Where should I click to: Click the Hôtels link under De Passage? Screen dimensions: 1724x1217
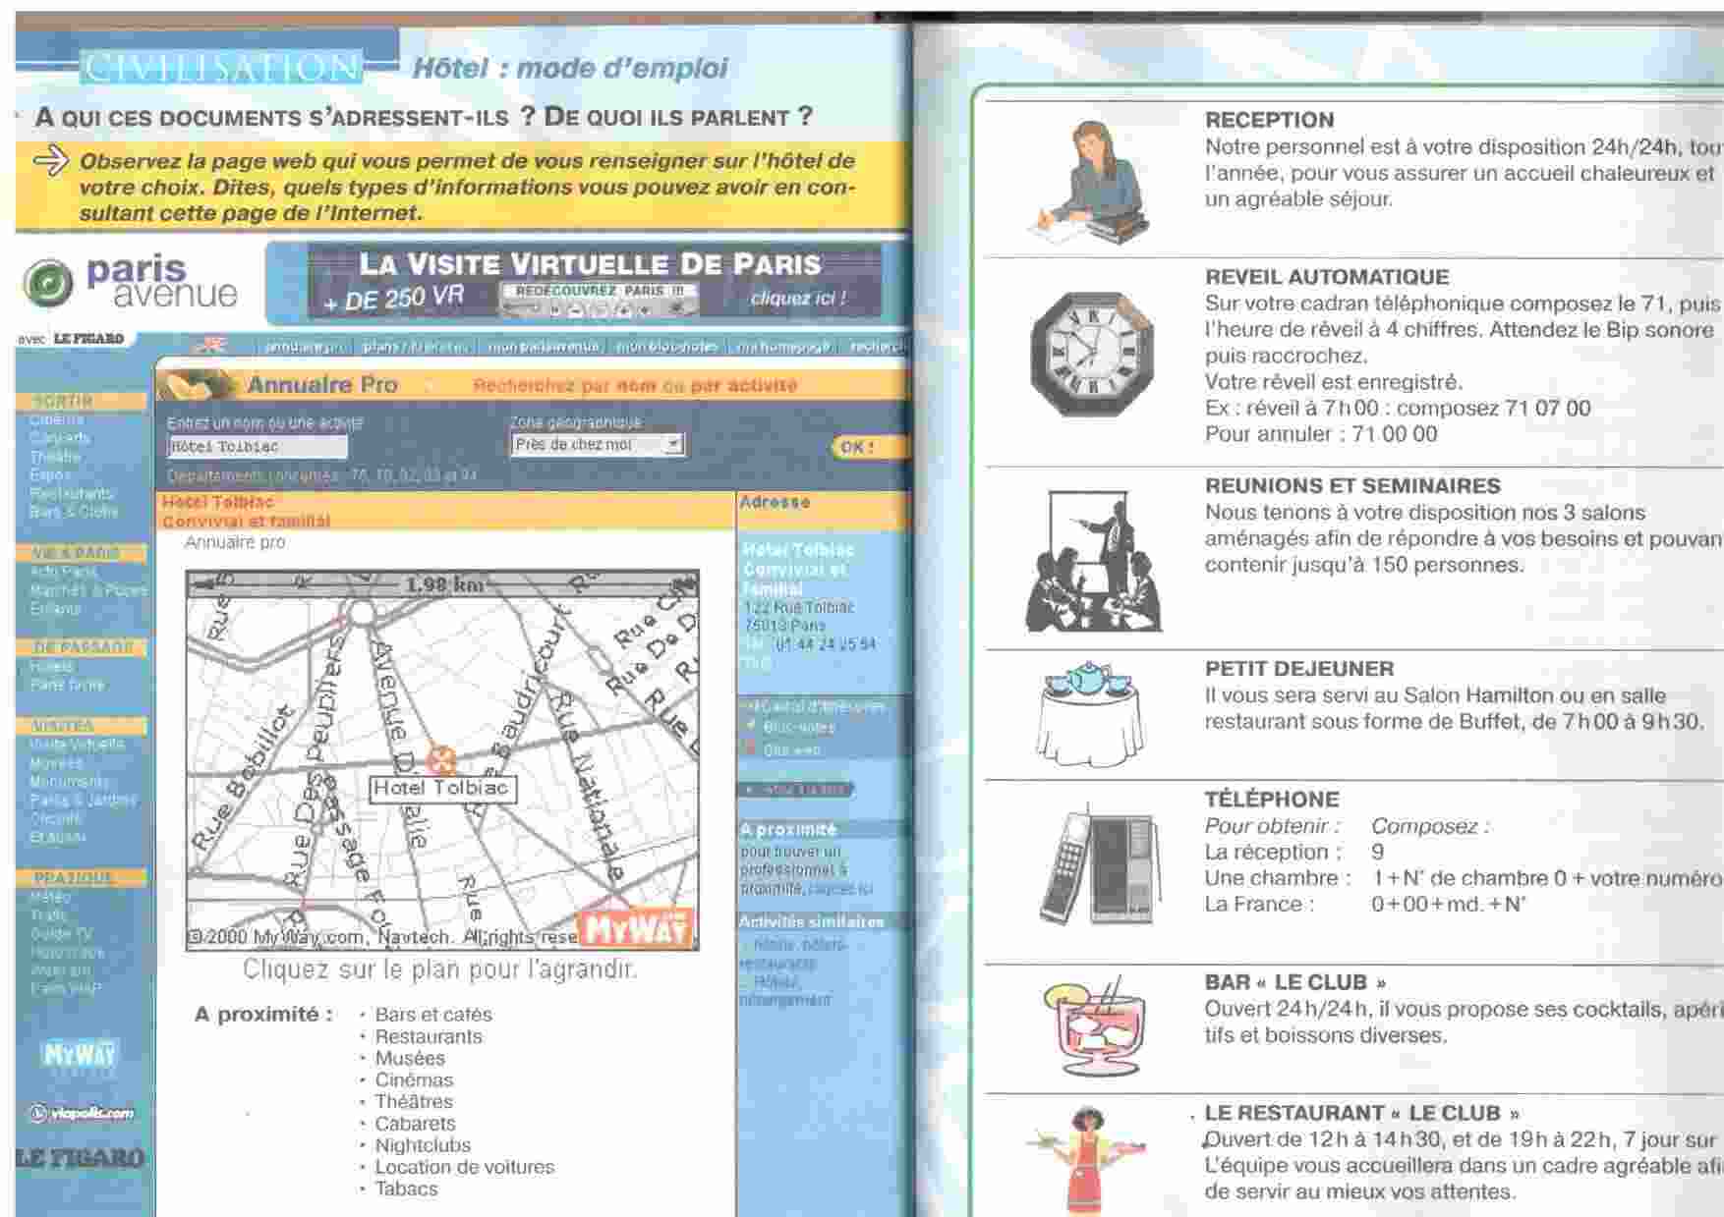pos(51,666)
